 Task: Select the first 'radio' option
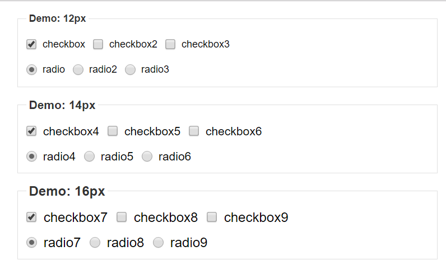[31, 69]
